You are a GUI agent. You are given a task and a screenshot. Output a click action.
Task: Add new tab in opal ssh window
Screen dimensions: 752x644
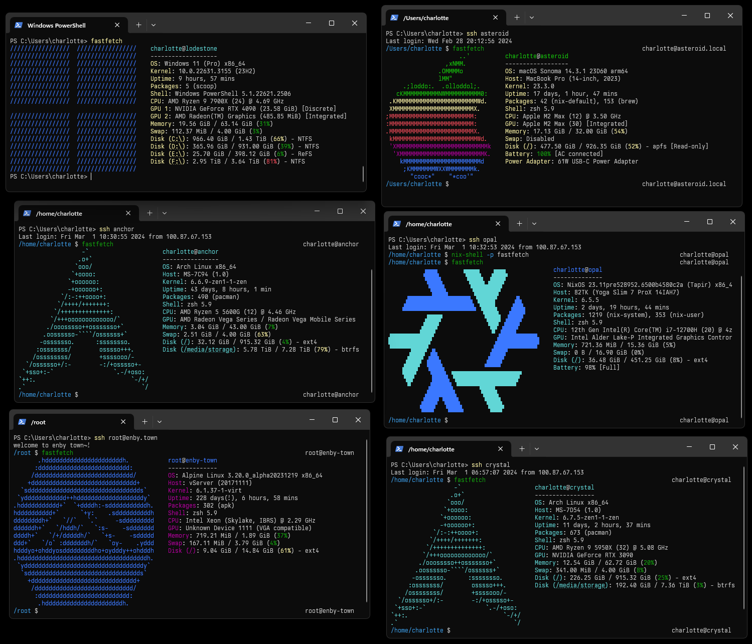pos(520,224)
